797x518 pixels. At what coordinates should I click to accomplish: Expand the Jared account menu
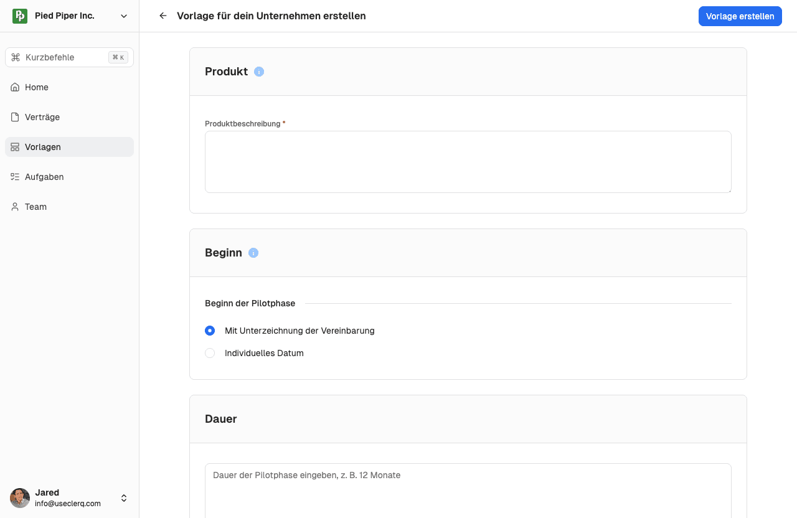(x=124, y=498)
